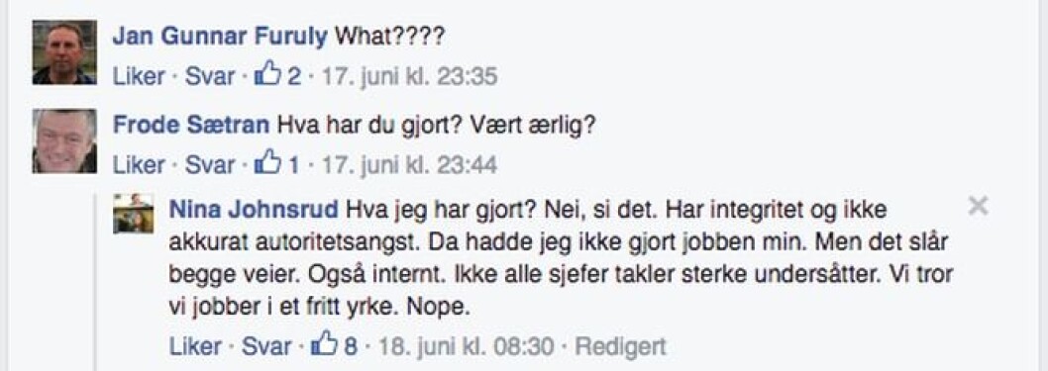The width and height of the screenshot is (1048, 371).
Task: View edit history via Redigert link
Action: pos(621,346)
